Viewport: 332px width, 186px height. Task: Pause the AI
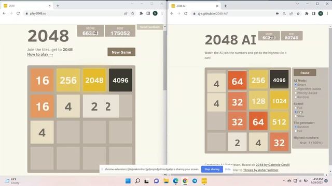(305, 73)
